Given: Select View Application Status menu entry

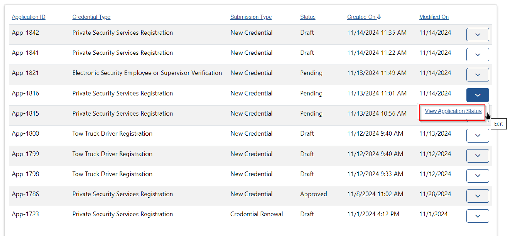Looking at the screenshot, I should coord(453,111).
